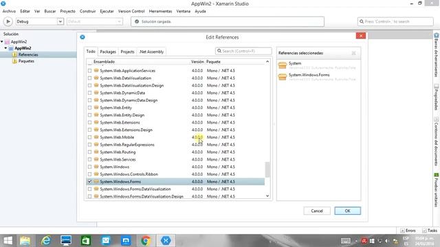Click the volume tray icon
The width and height of the screenshot is (440, 247).
[x=387, y=241]
